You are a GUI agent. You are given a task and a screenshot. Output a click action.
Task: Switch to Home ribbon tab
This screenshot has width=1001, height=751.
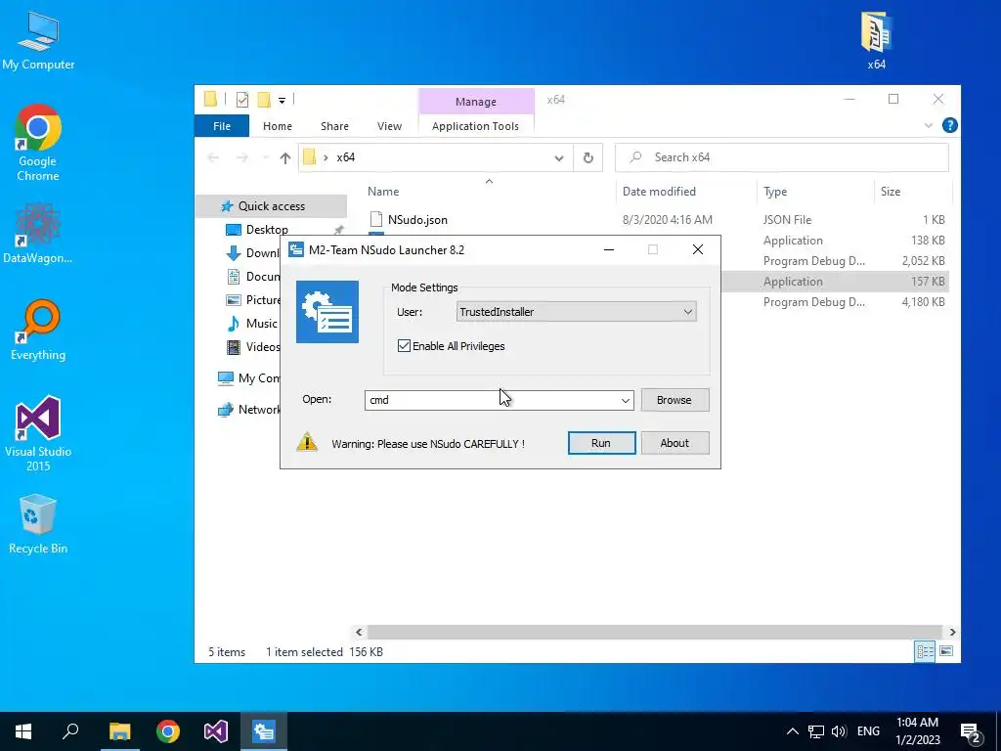coord(277,126)
